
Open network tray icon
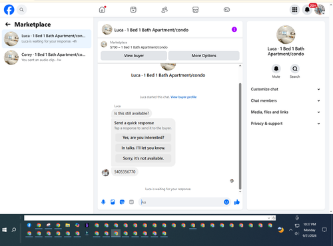(297, 226)
